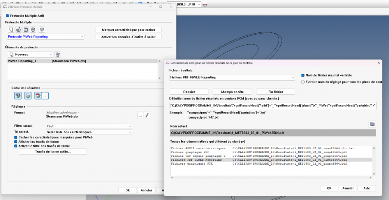Click the save protocol floppy disk icon
Screen dimensions: 389x200
[x=26, y=30]
